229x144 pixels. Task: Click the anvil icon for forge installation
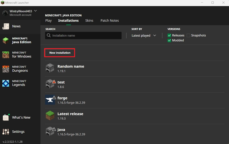(50, 100)
